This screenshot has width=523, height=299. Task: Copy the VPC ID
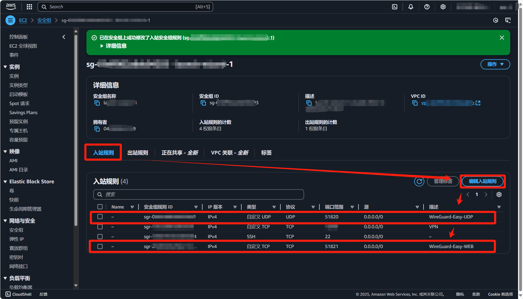coord(415,103)
